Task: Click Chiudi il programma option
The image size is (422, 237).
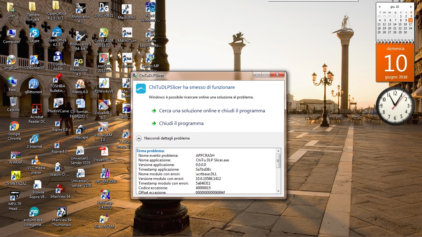Action: click(181, 123)
